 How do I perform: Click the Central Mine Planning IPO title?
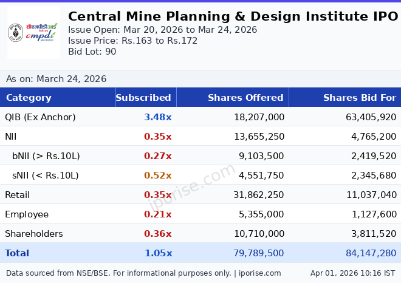[233, 16]
